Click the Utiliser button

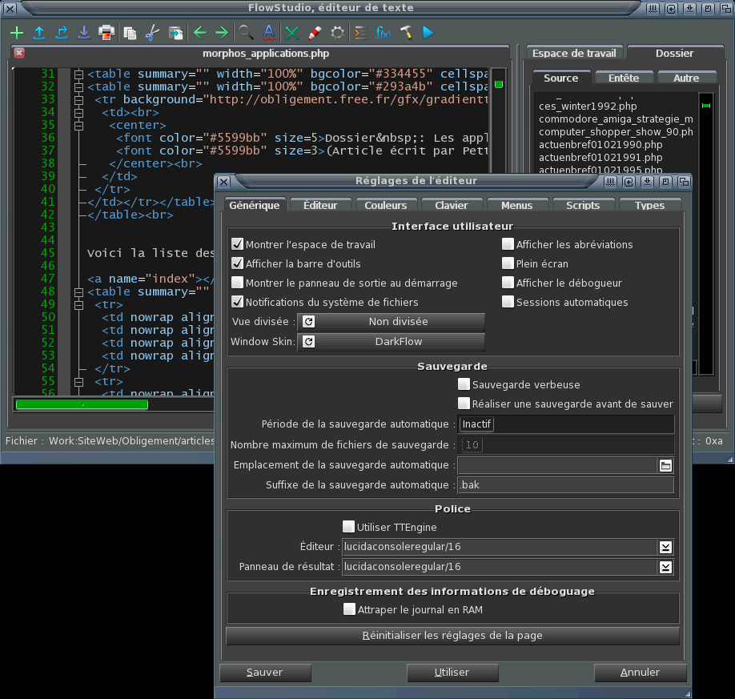pos(452,673)
